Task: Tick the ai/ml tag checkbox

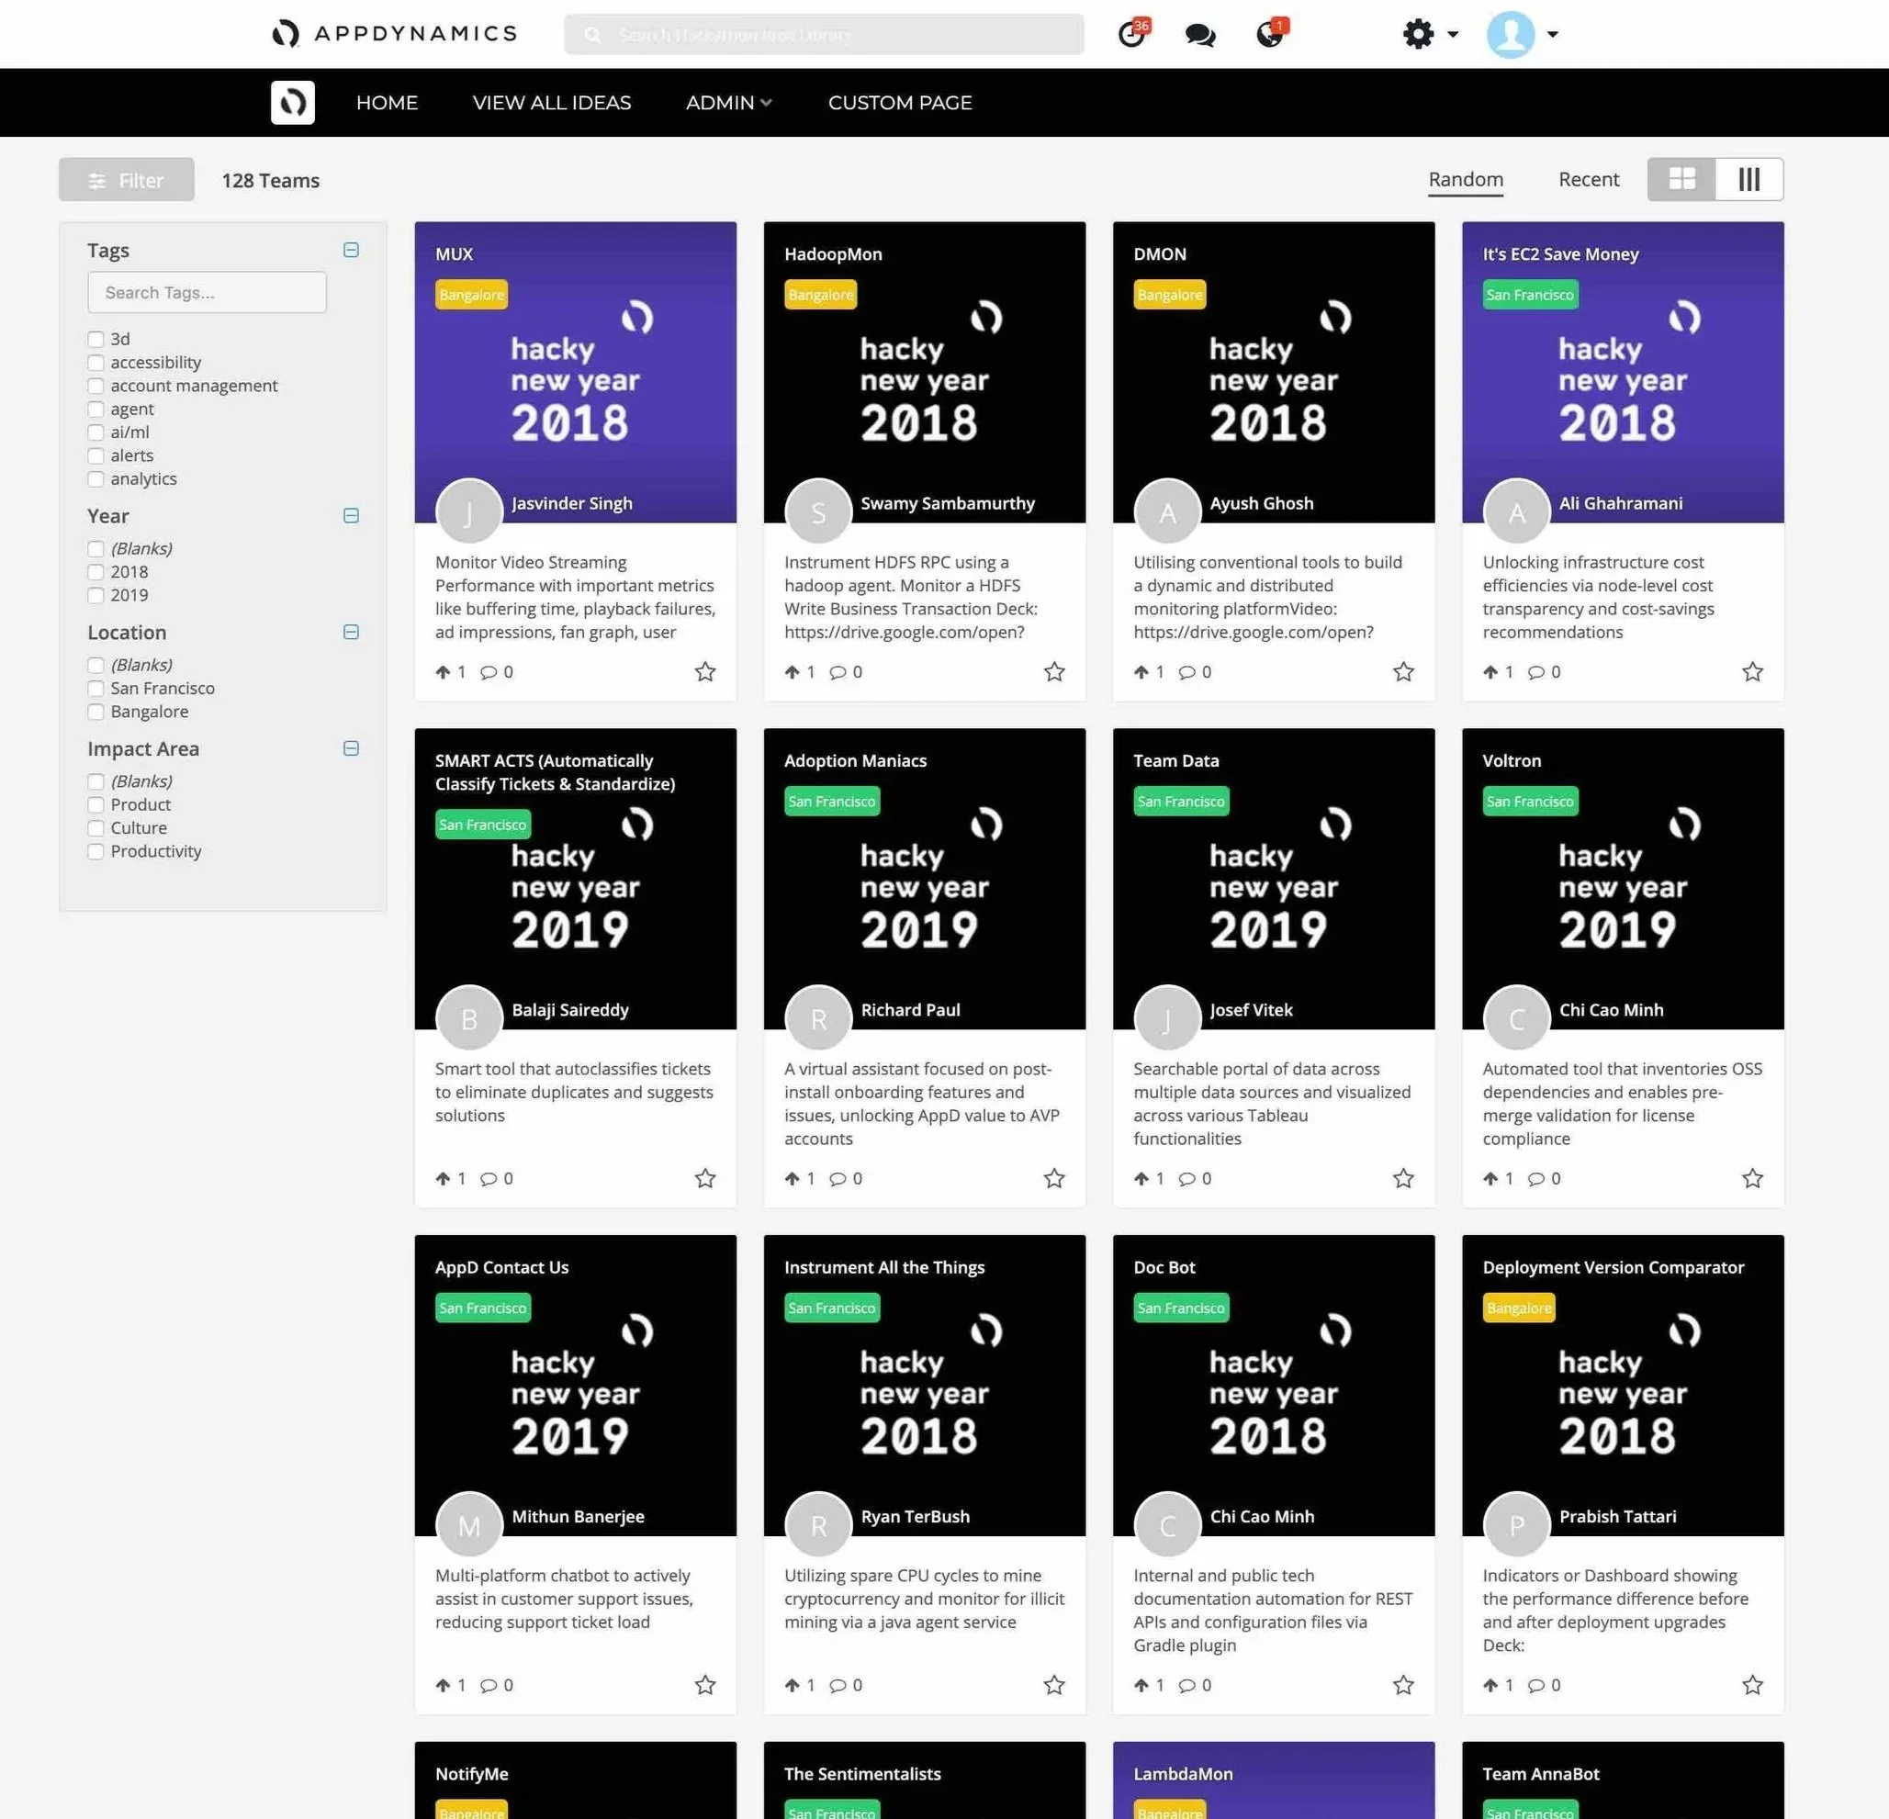Action: [96, 432]
